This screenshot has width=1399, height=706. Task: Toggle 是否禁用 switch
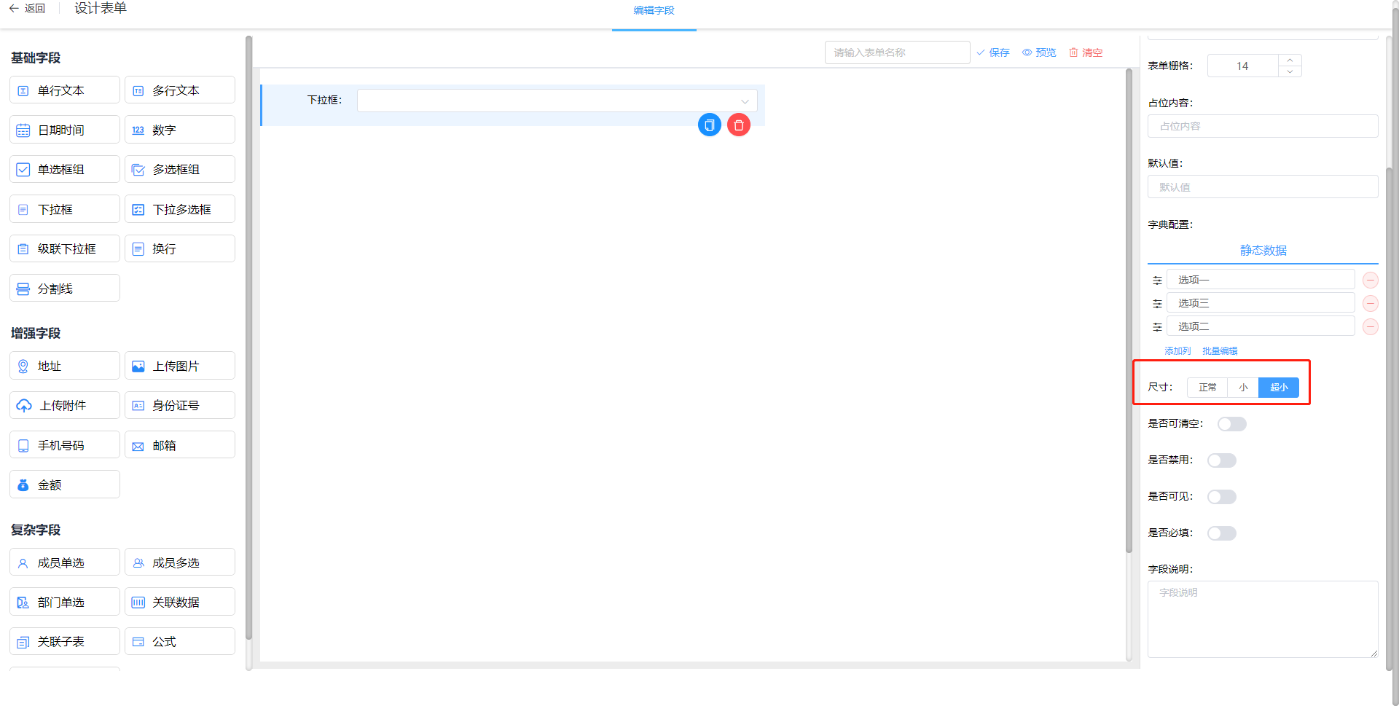point(1222,460)
